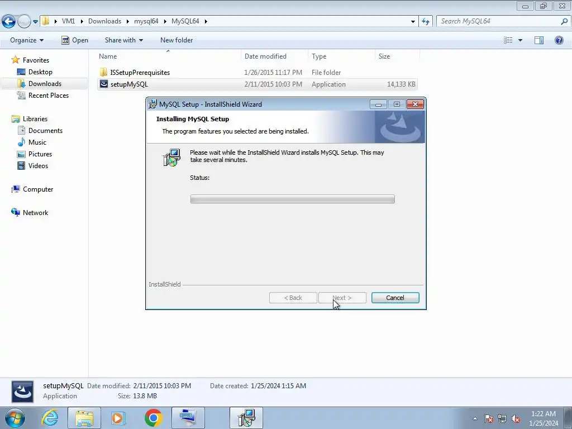Launch Internet Explorer from taskbar
572x429 pixels.
coord(50,418)
